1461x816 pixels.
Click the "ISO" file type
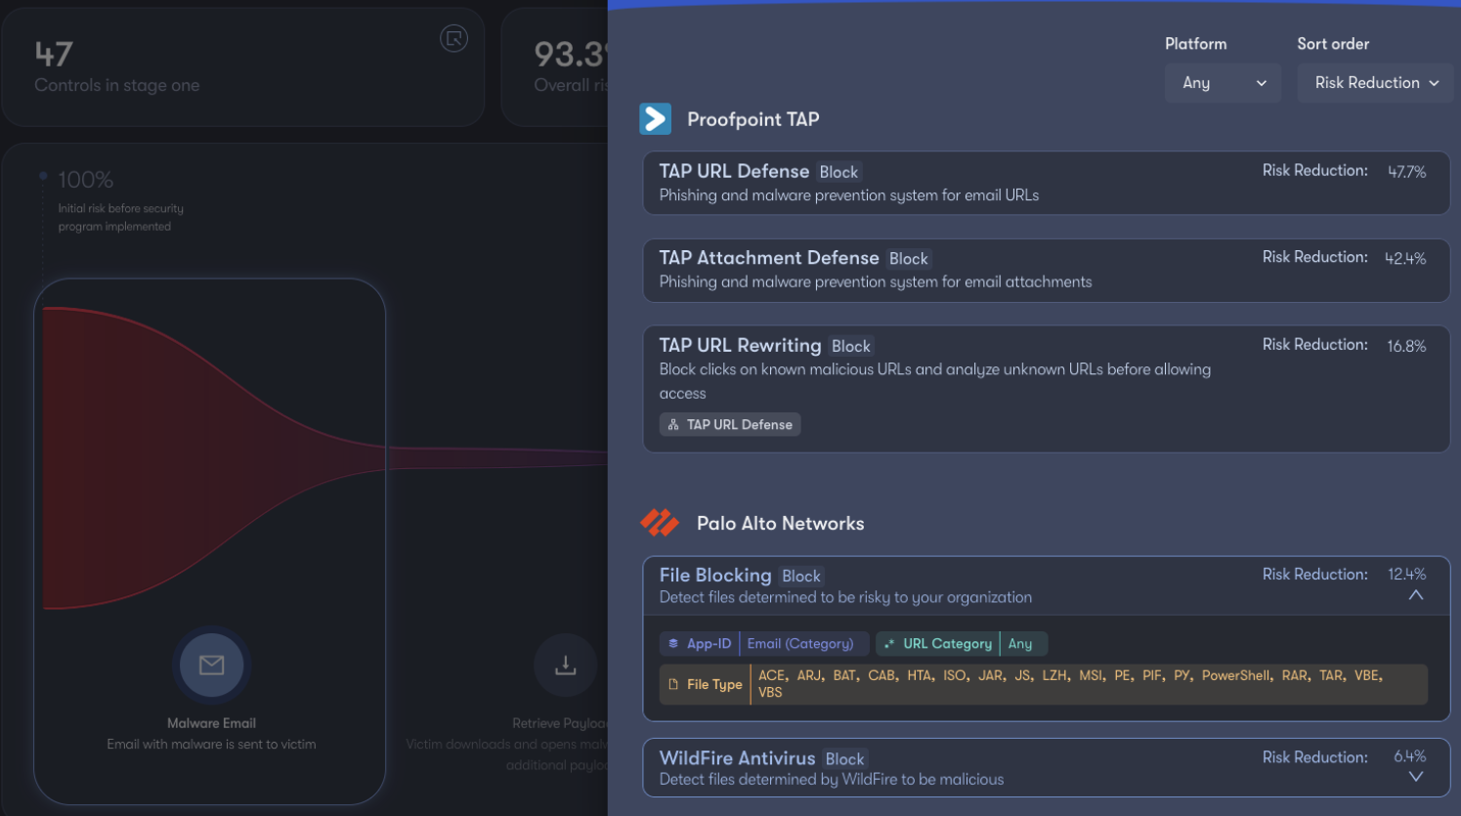coord(955,675)
